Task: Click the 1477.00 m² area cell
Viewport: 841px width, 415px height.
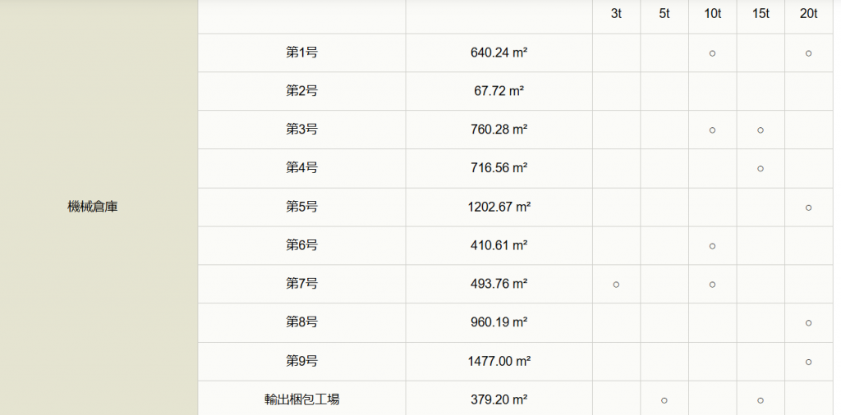Action: coord(499,362)
